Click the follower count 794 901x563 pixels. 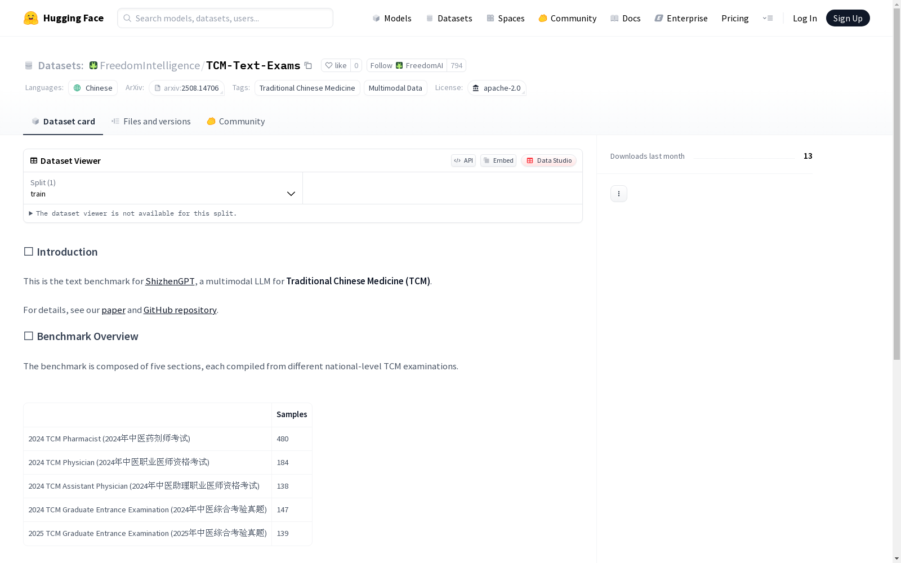pos(457,65)
